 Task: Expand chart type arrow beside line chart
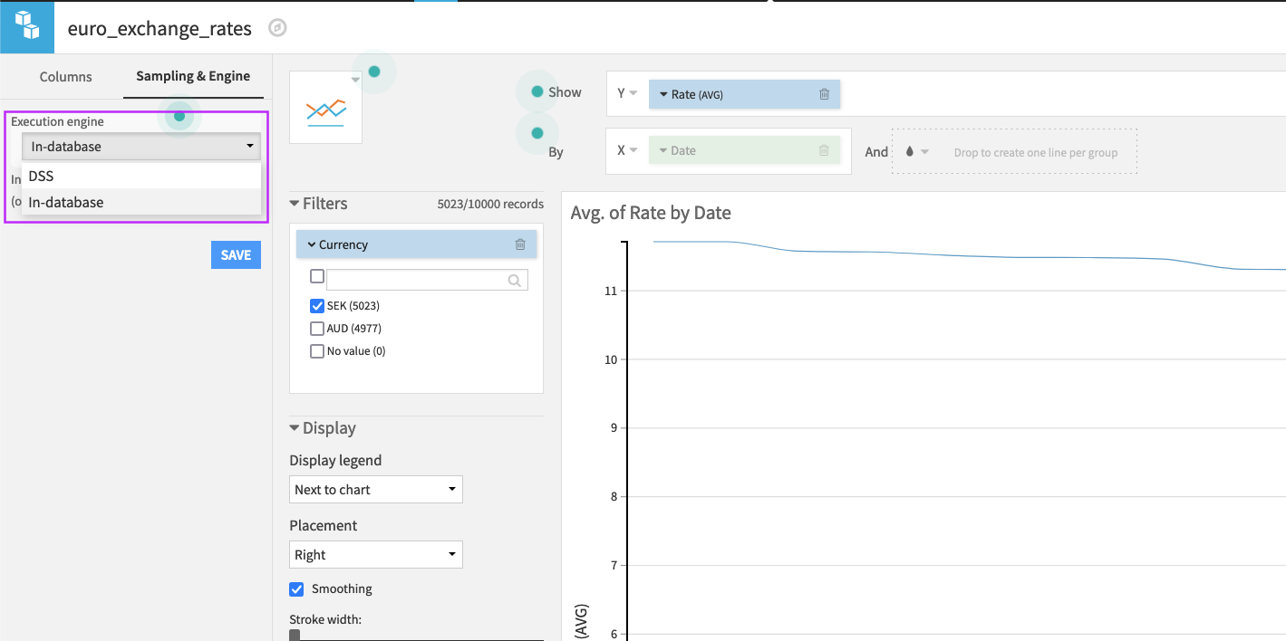(x=356, y=81)
